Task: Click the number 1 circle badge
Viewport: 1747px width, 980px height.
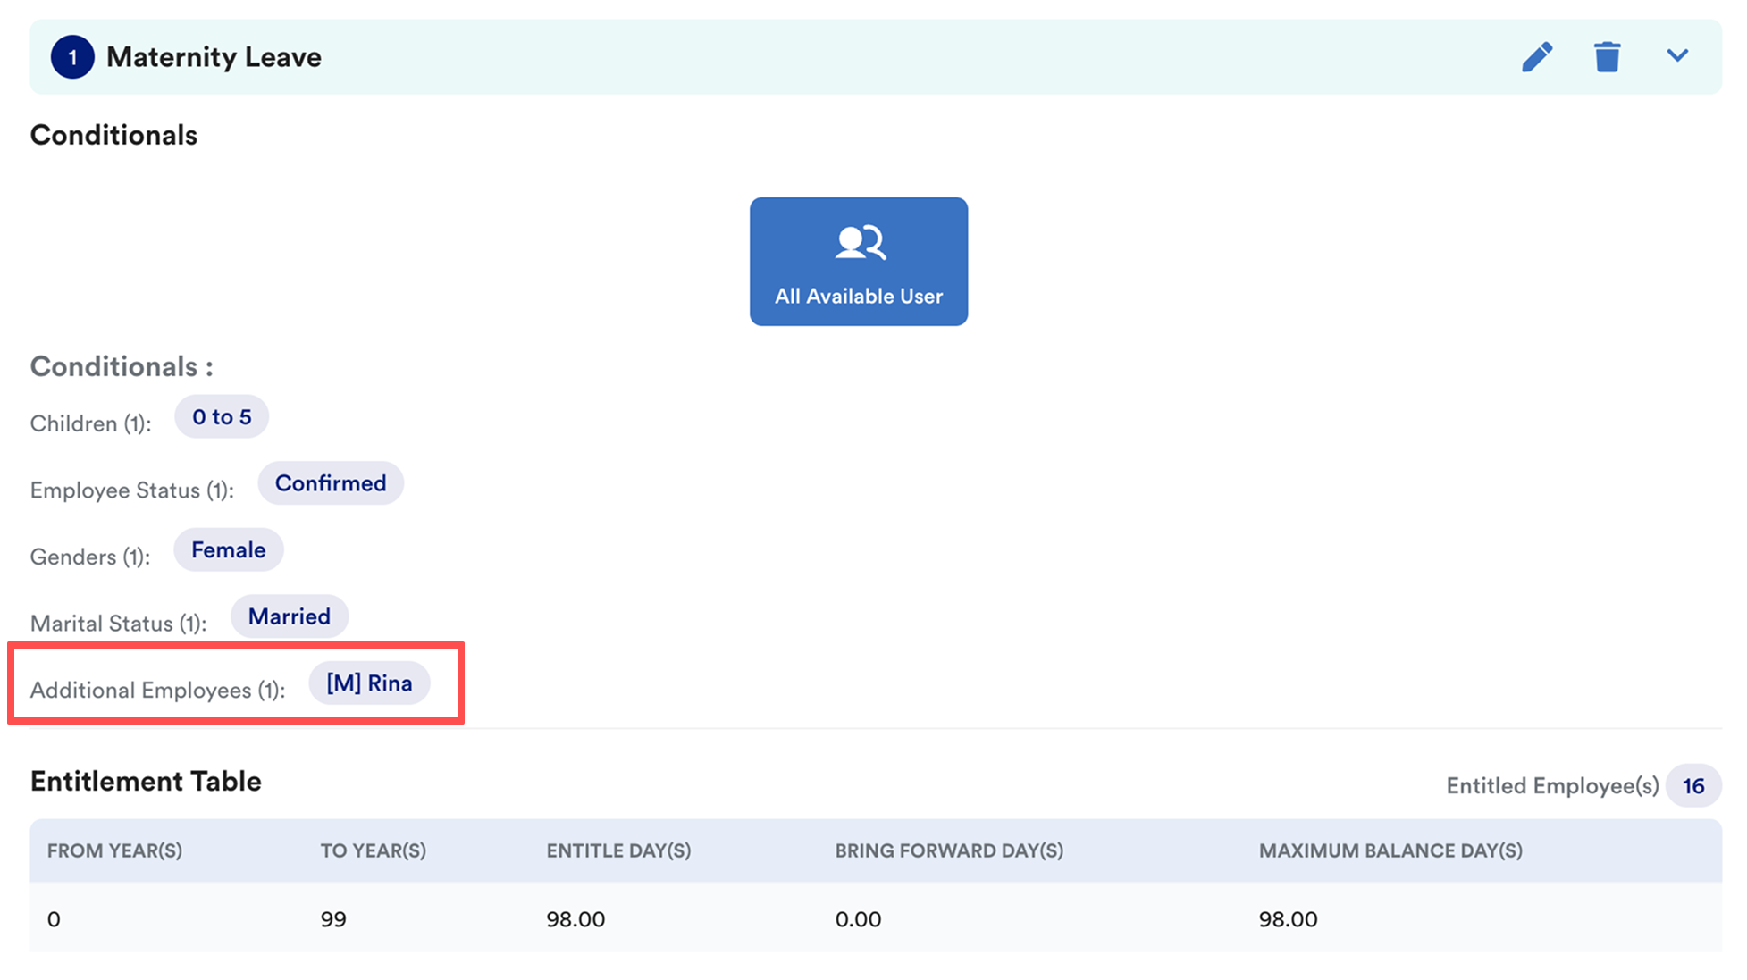Action: [x=72, y=57]
